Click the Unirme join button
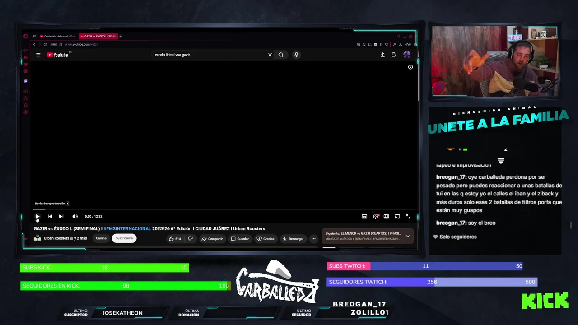Screen dimensions: 578x325 click(x=101, y=238)
